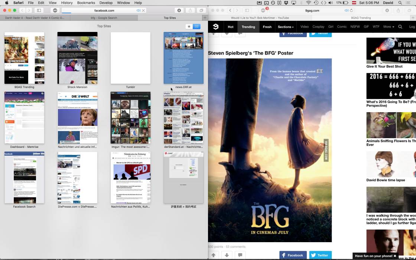Select the Top Sites tab
Screen dimensions: 416x260
click(170, 18)
